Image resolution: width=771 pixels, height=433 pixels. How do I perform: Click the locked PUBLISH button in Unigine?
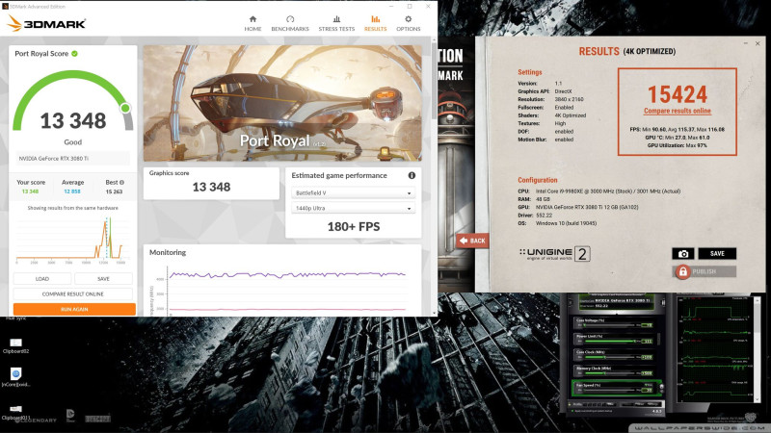point(705,271)
